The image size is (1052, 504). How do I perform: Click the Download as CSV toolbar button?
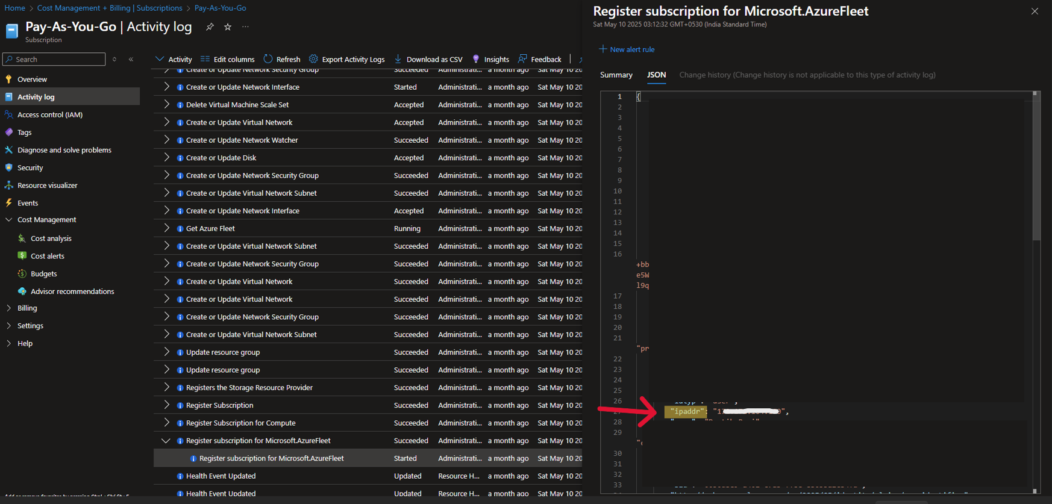[428, 59]
